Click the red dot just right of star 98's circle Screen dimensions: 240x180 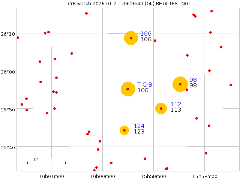[x=187, y=90]
